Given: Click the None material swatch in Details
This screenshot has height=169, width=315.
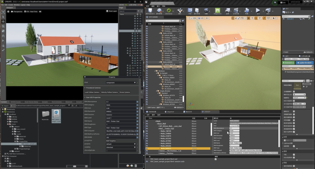Looking at the screenshot, I should pos(297,86).
